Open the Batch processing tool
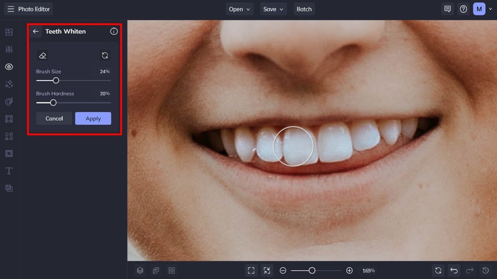This screenshot has width=497, height=279. (x=304, y=9)
